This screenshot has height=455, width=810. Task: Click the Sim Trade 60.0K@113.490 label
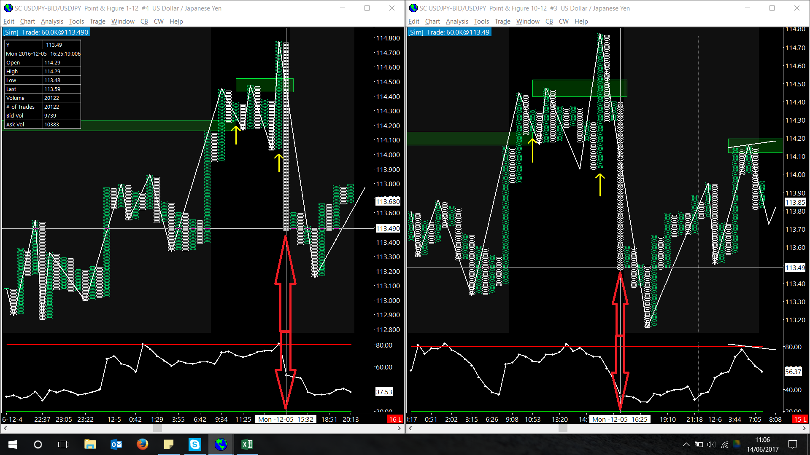(46, 32)
